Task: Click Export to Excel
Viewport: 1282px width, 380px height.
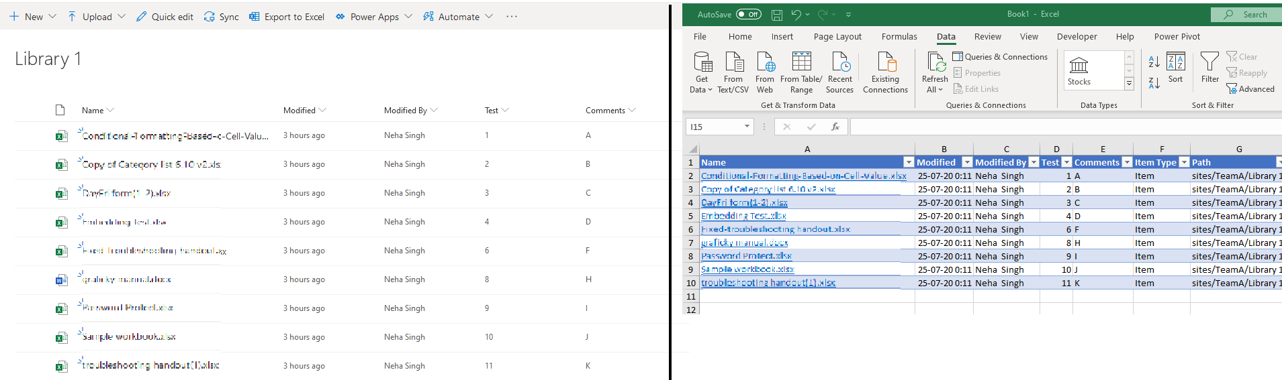Action: click(287, 17)
